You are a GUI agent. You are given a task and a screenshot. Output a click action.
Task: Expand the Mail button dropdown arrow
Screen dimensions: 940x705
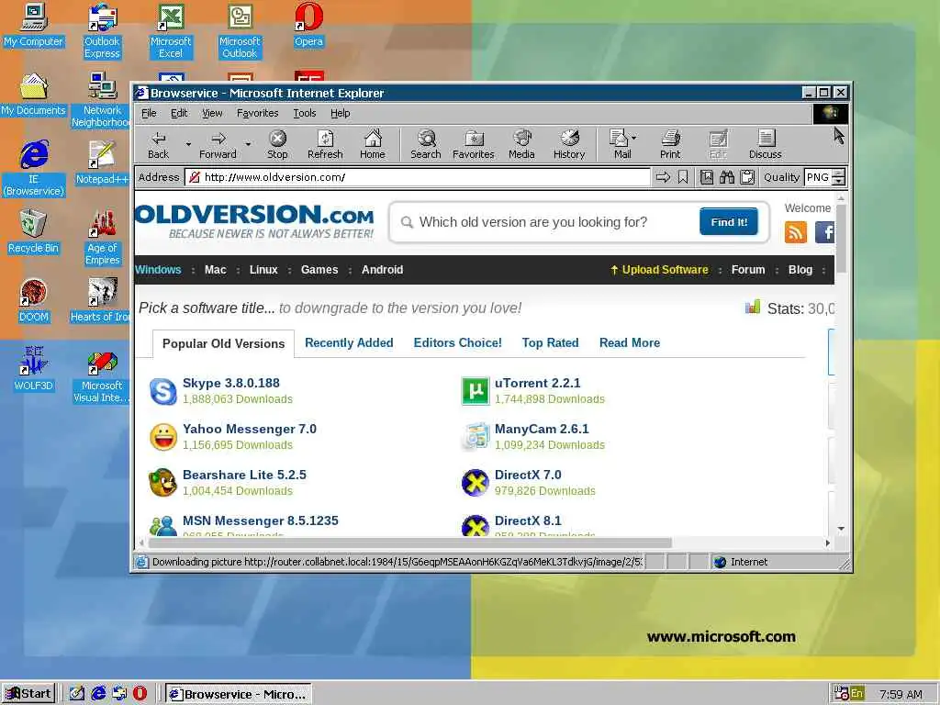coord(633,138)
